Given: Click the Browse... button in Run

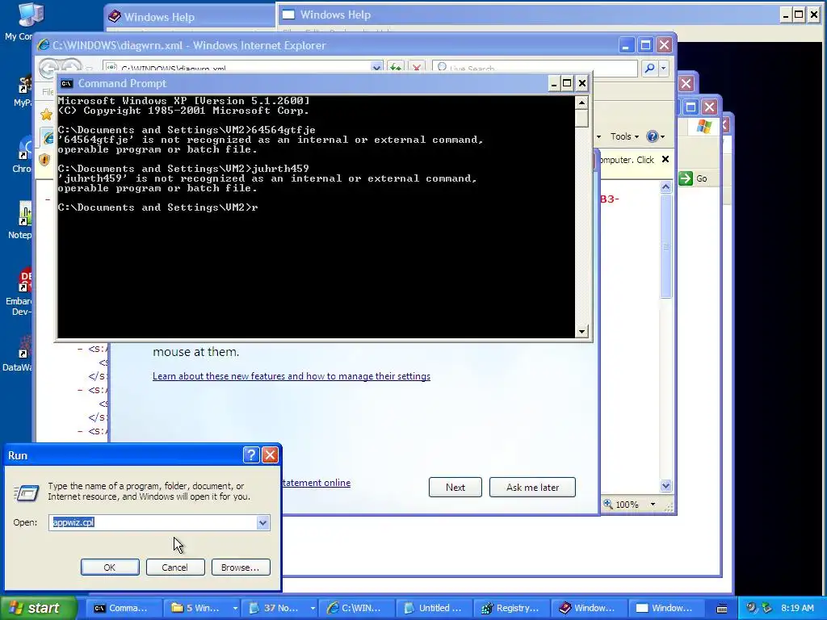Looking at the screenshot, I should tap(241, 568).
